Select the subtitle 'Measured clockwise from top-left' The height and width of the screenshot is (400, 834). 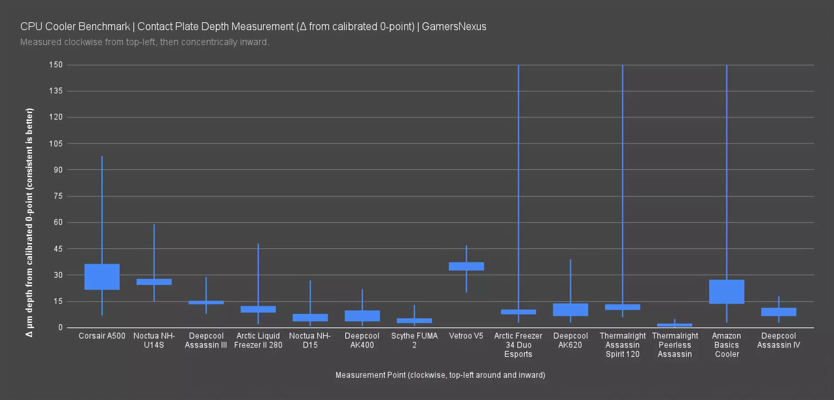point(145,42)
